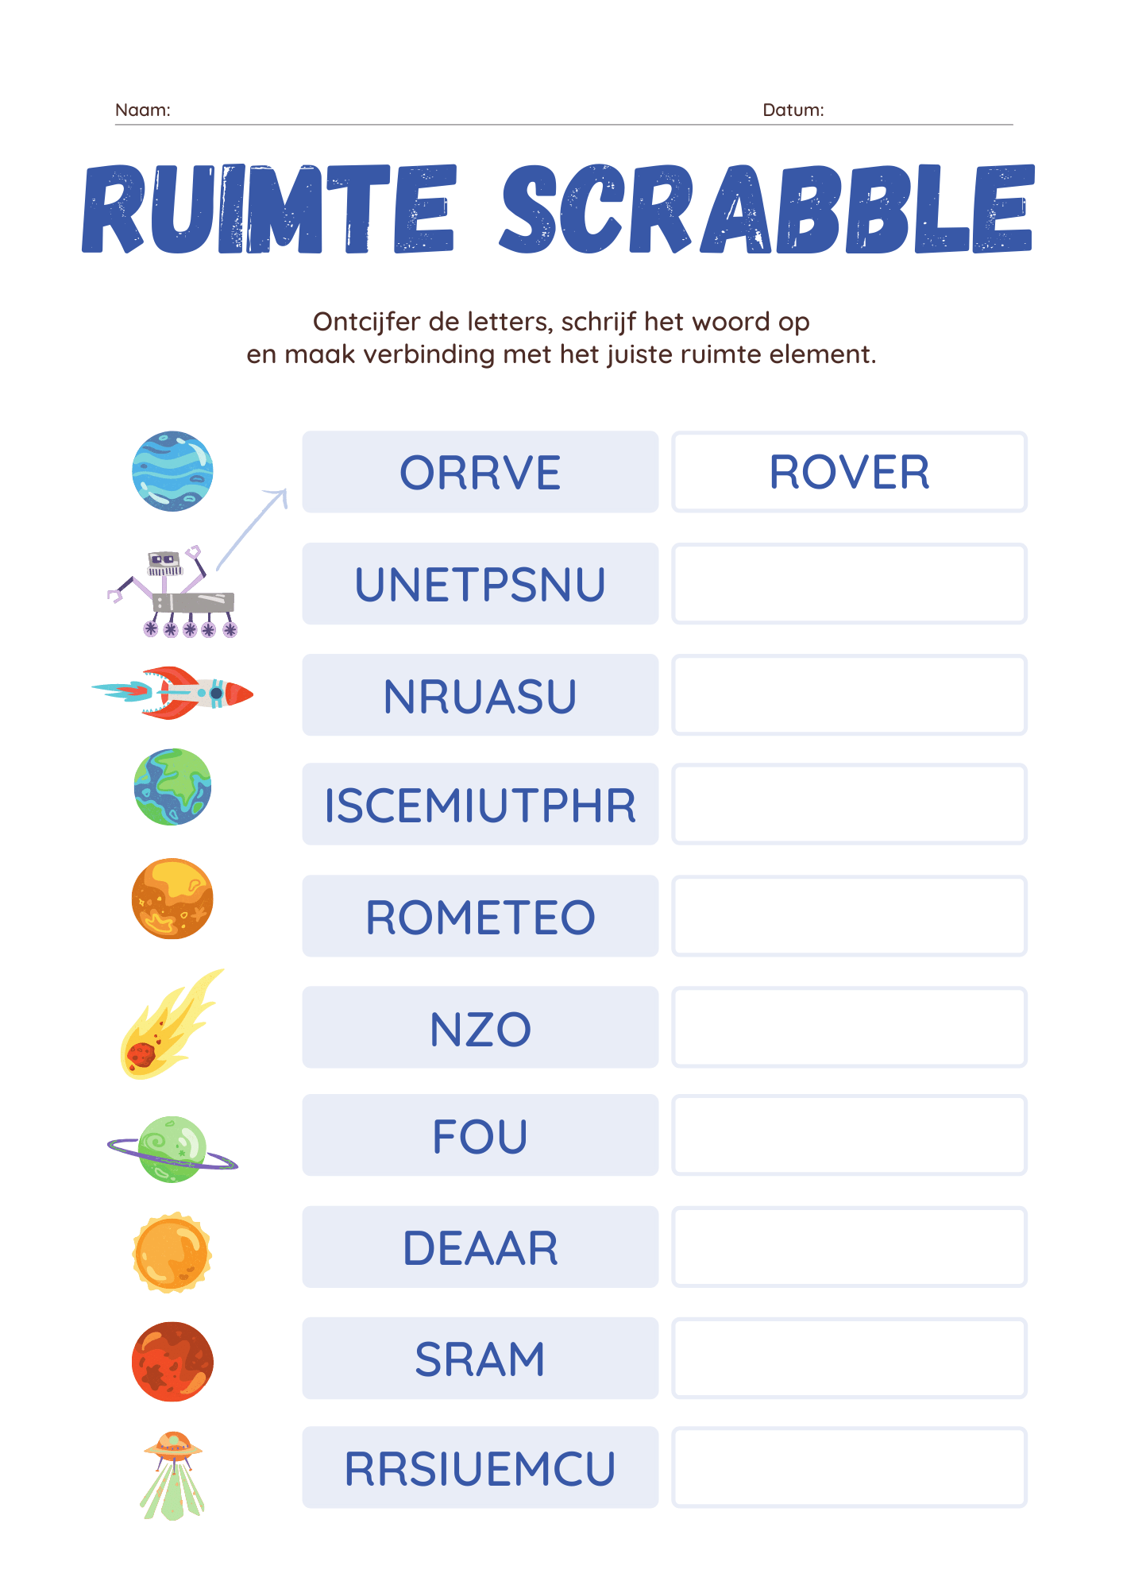Click the orange cratered planet icon

coord(172,899)
